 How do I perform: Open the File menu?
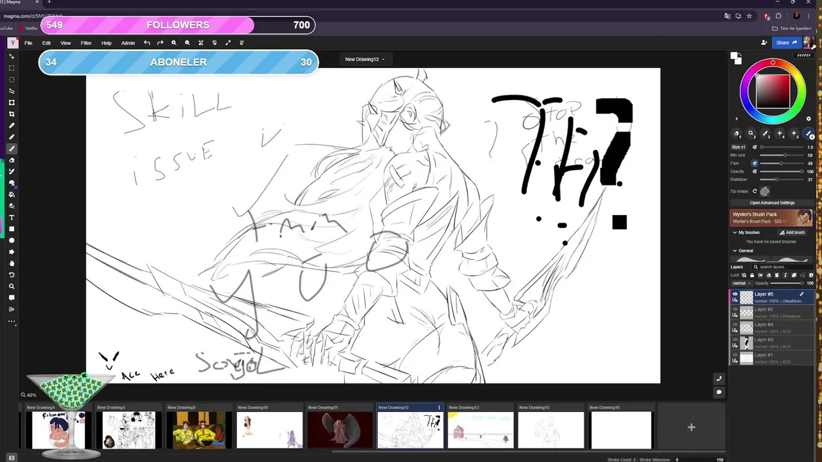(x=28, y=43)
